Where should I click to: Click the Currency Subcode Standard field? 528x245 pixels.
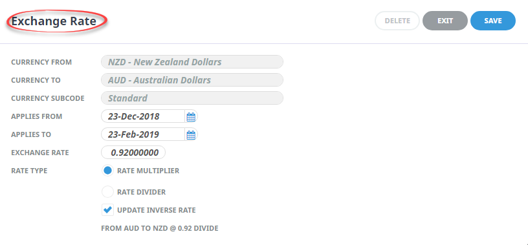click(192, 98)
